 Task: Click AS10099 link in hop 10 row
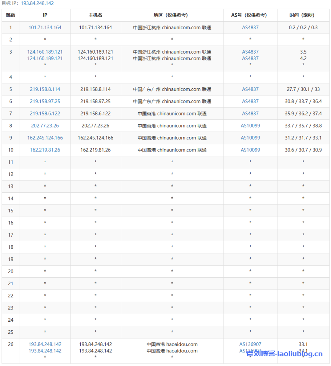click(250, 150)
